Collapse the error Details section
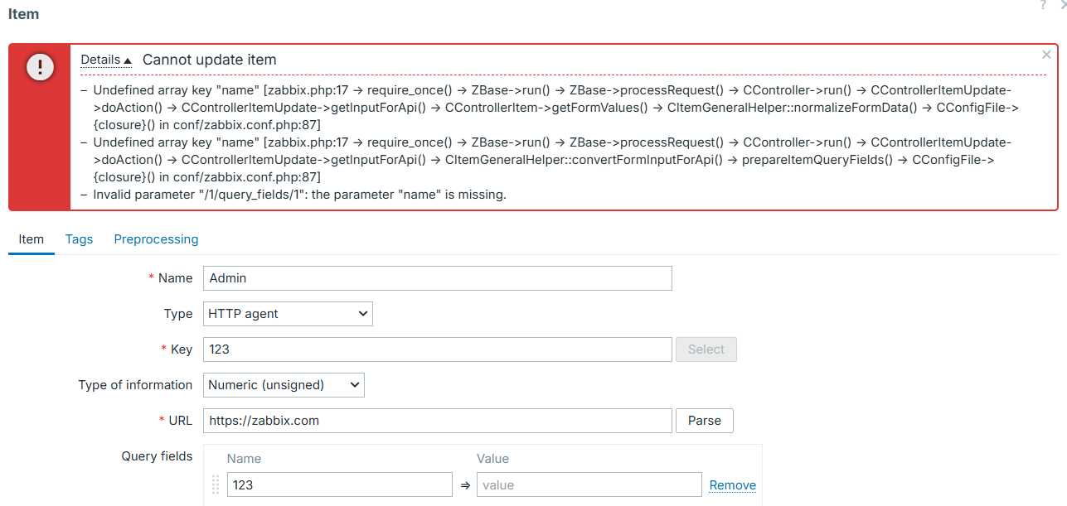The height and width of the screenshot is (506, 1067). point(105,60)
